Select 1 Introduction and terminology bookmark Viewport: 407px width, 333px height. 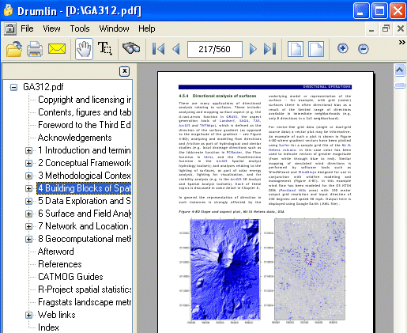pos(85,150)
